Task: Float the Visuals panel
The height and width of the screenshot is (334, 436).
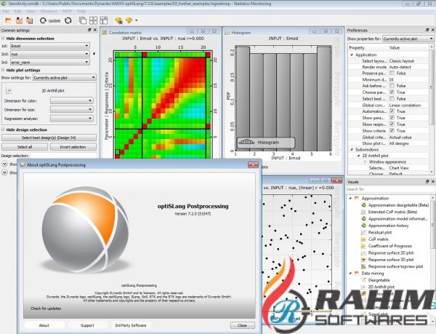Action: coord(427,181)
